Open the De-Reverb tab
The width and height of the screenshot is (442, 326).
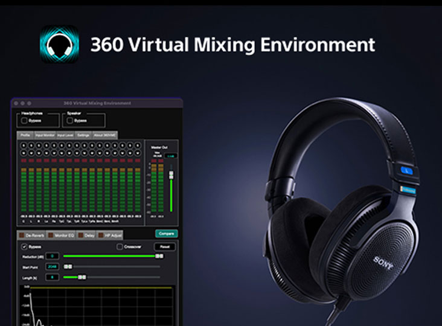[31, 235]
